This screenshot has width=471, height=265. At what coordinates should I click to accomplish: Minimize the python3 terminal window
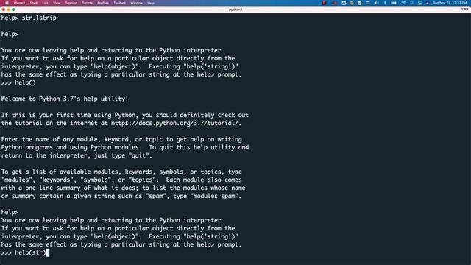pos(8,10)
